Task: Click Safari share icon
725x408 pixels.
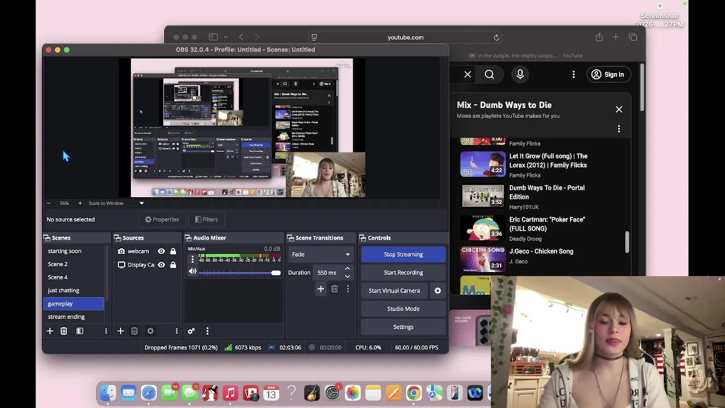Action: click(599, 37)
